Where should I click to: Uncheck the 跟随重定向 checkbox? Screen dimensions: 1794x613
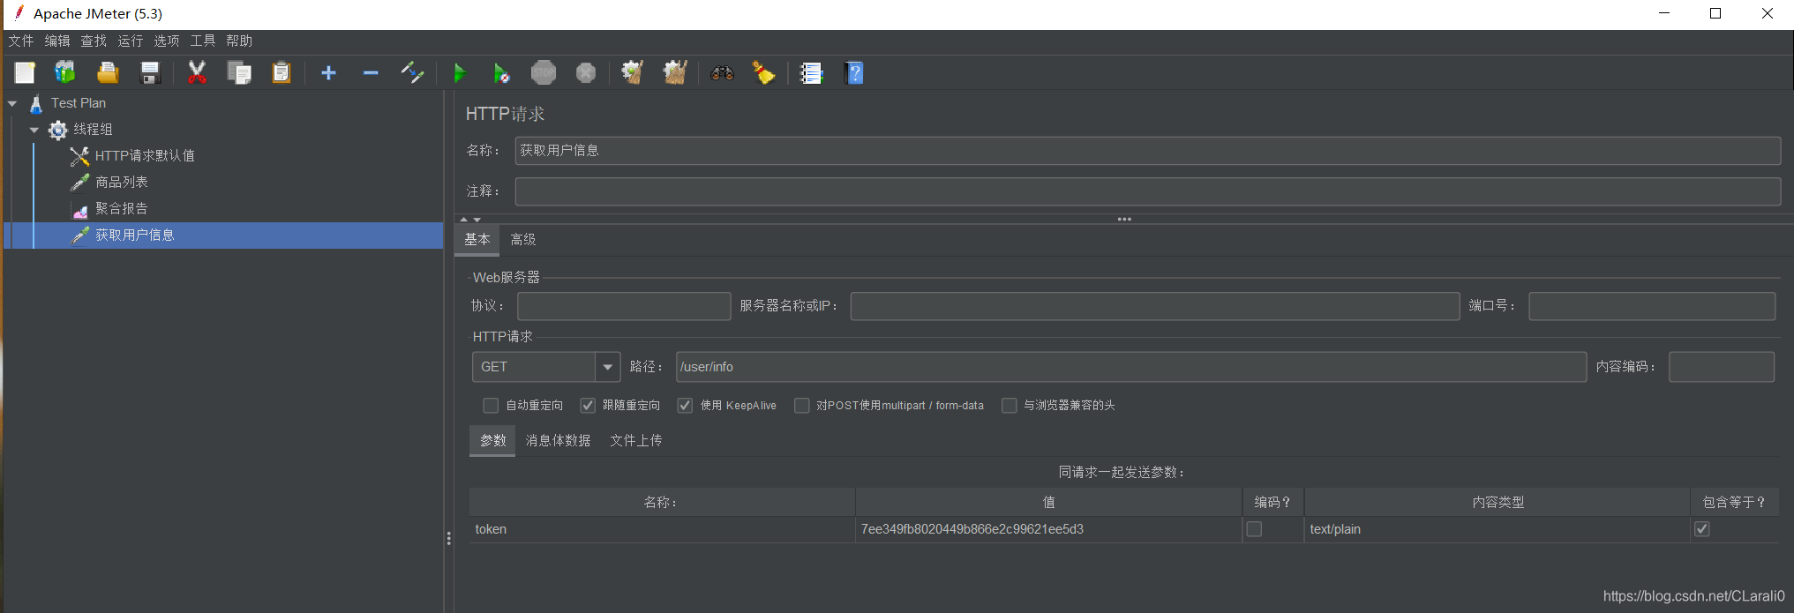588,406
